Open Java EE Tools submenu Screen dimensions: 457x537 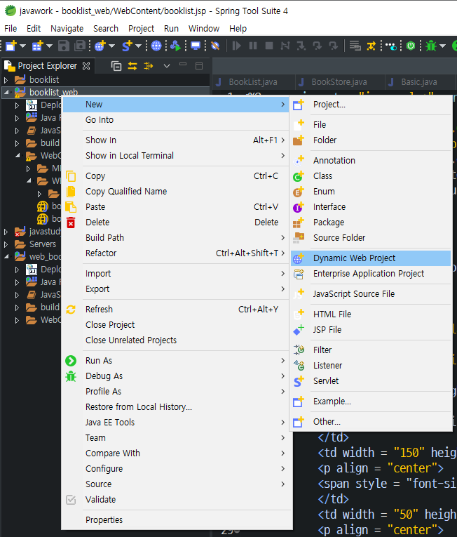pyautogui.click(x=177, y=423)
